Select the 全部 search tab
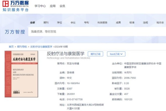The image size is (166, 111). pos(32,22)
